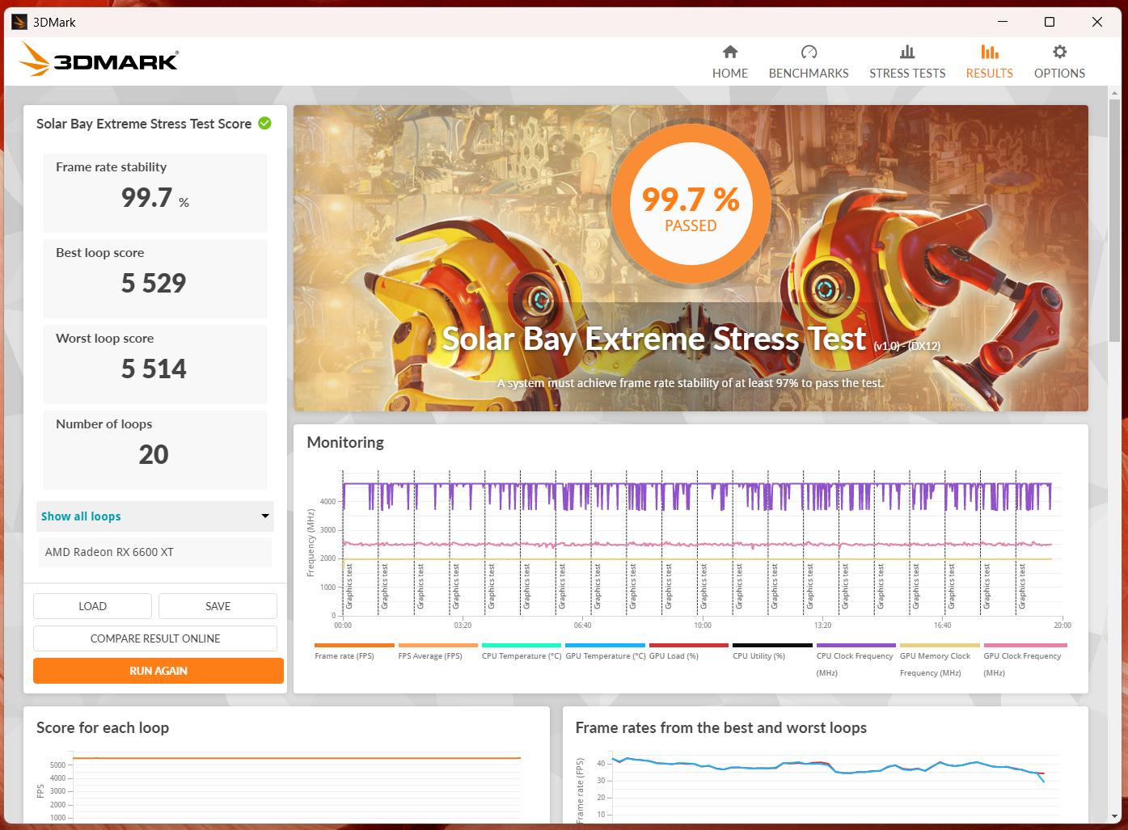
Task: Click Frame rates from best and worst loops heading
Action: 720,727
